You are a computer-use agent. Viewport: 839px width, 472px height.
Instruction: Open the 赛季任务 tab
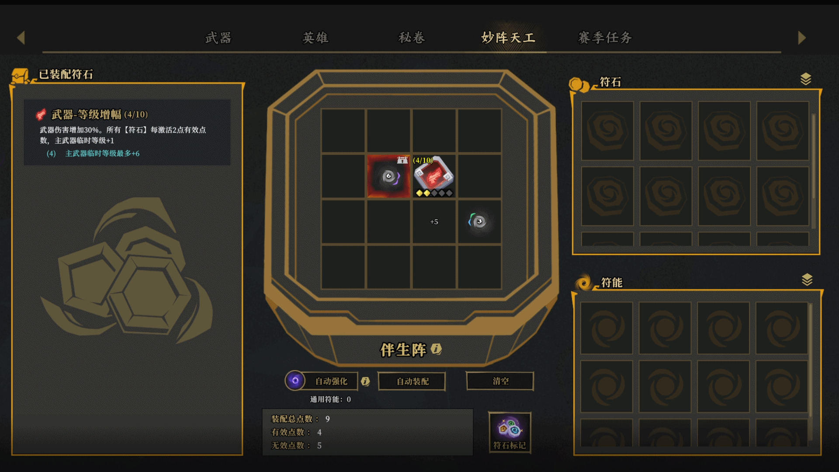(x=605, y=38)
